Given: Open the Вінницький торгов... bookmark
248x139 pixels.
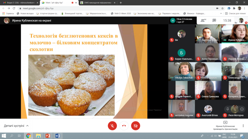Looking at the screenshot, I should [72, 14].
